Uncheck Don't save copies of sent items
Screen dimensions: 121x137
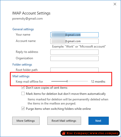23,87
